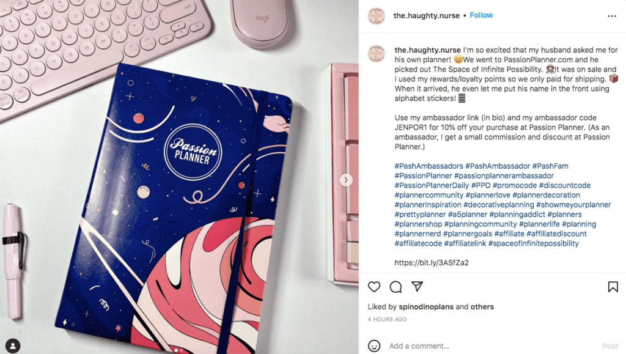Open the header profile picture avatar
The width and height of the screenshot is (626, 354).
pos(376,16)
